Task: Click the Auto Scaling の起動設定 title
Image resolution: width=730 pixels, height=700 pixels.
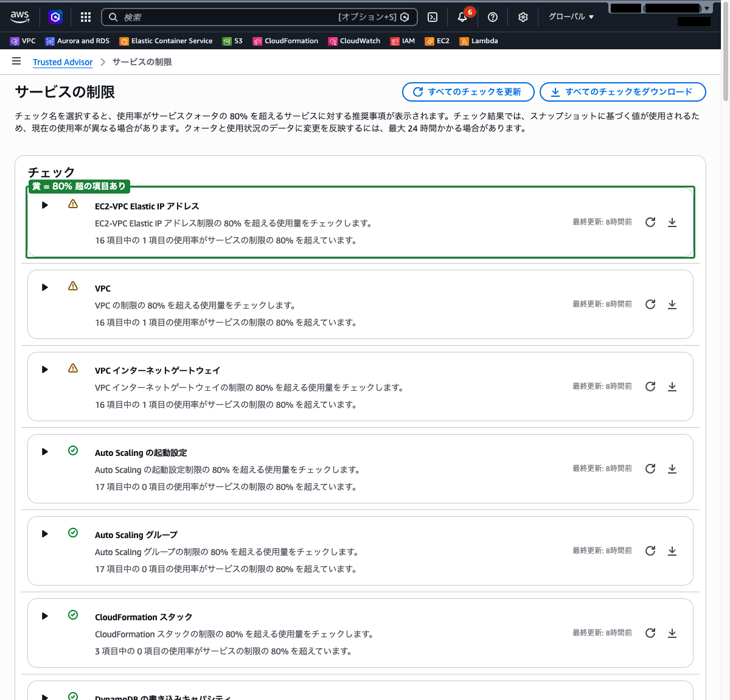Action: click(141, 453)
